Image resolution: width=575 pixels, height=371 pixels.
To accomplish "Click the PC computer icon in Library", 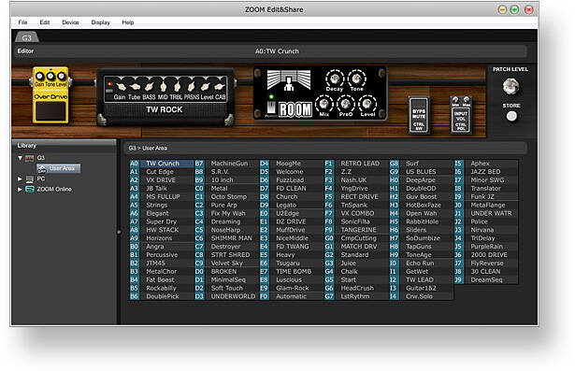I will (x=30, y=178).
